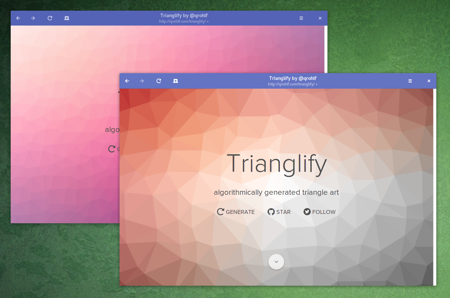
Task: Close the front Trianglify window
Action: pos(429,81)
